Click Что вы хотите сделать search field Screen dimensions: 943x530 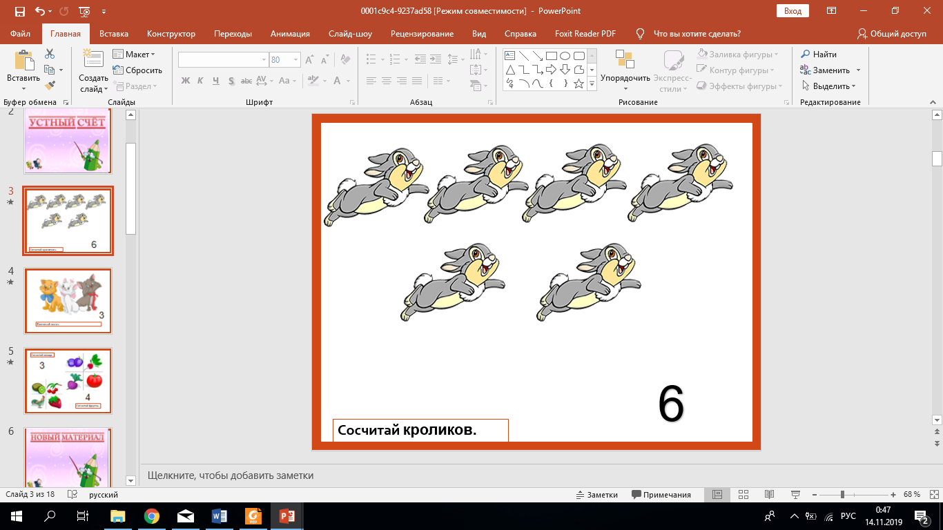tap(697, 33)
